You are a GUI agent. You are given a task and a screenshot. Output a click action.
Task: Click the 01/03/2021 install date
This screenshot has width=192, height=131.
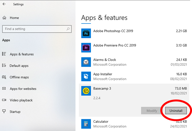click(x=179, y=65)
